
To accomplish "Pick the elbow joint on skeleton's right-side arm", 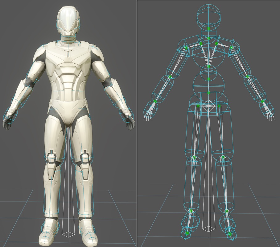I will (248, 77).
